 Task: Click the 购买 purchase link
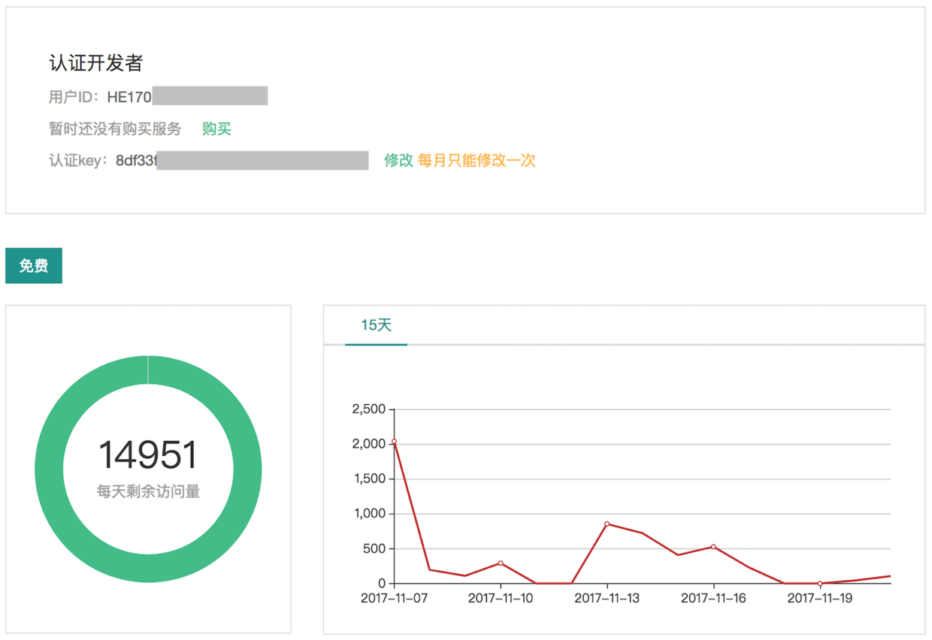216,129
